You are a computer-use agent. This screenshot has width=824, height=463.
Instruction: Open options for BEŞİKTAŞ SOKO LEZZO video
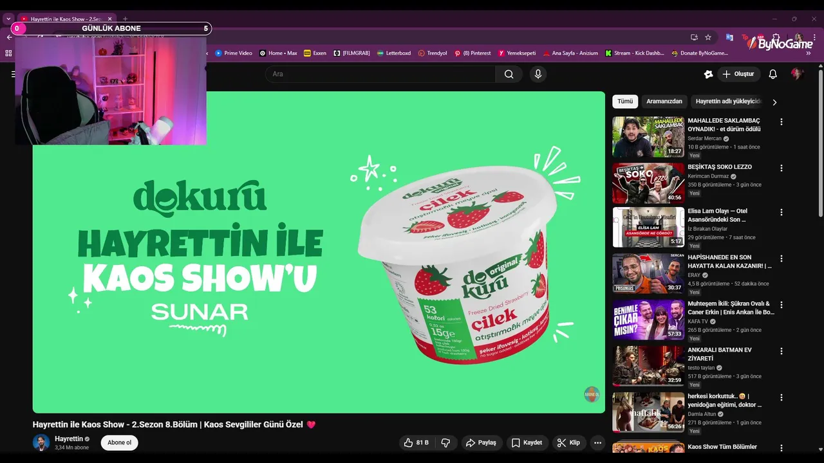782,168
